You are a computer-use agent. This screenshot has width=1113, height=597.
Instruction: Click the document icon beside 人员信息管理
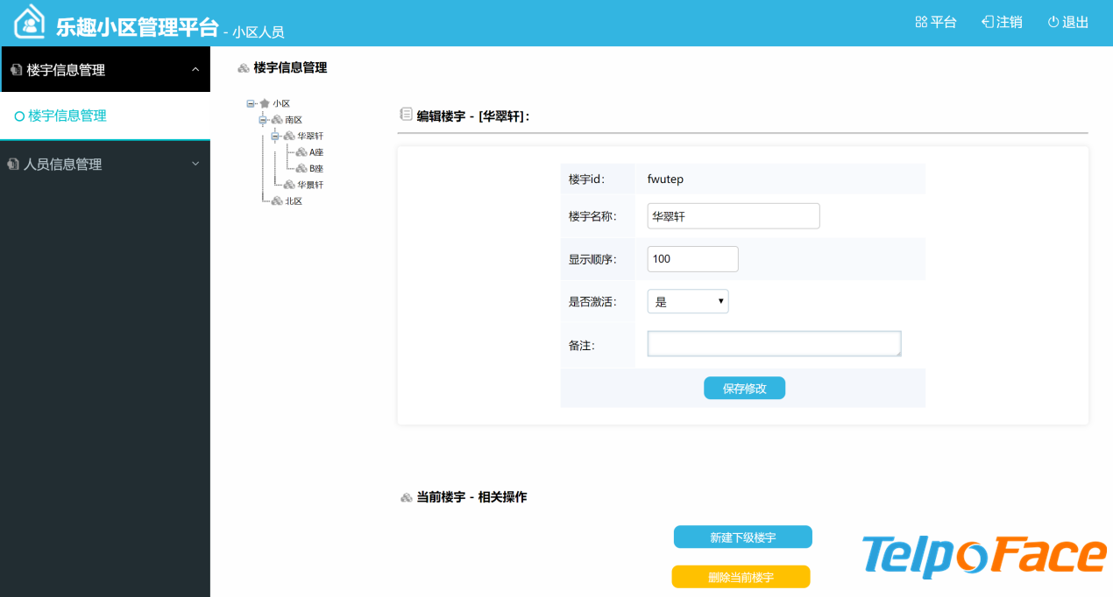coord(12,165)
